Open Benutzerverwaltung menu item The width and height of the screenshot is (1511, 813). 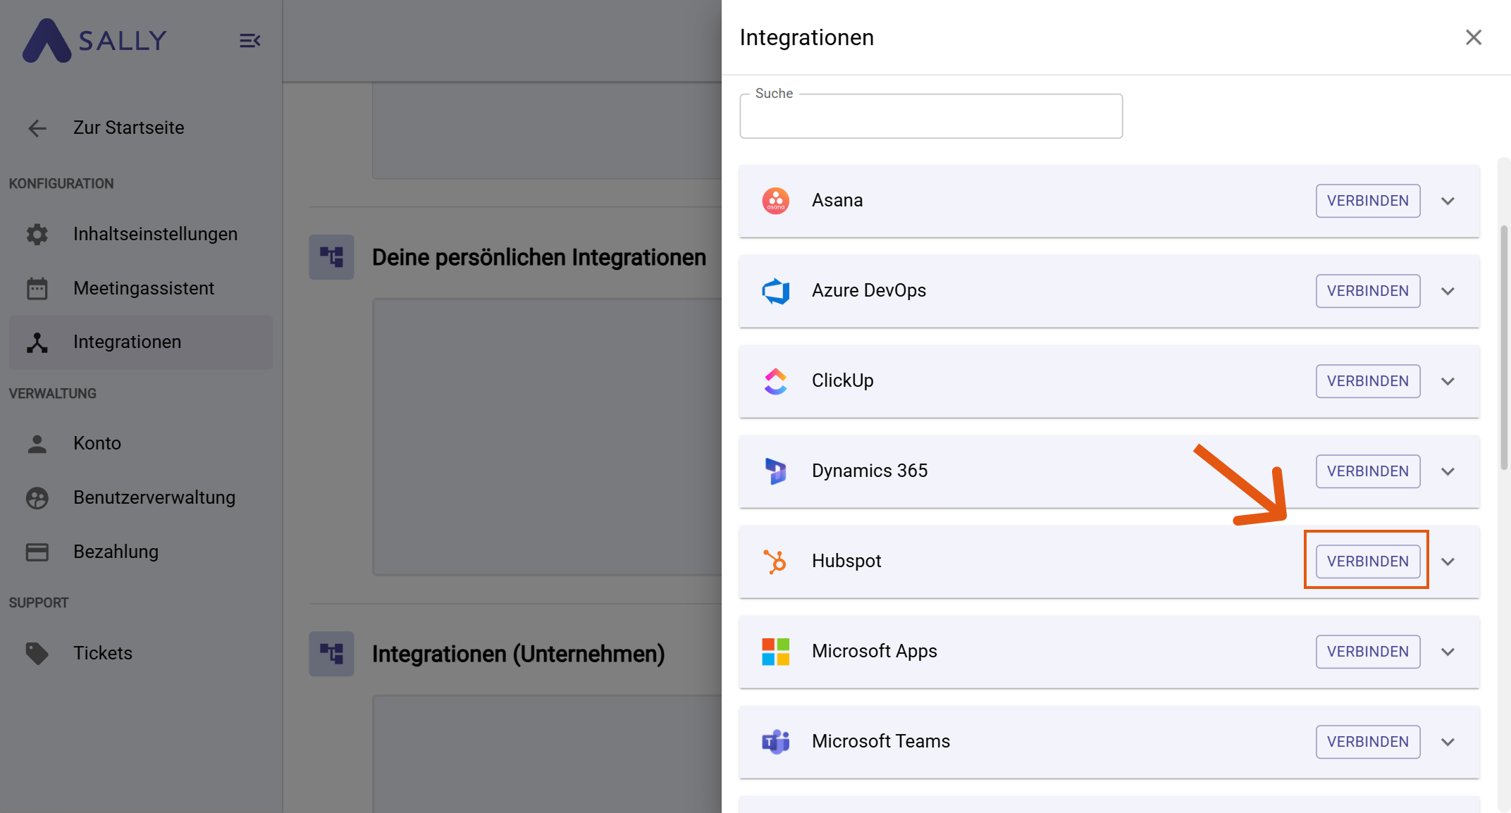pos(140,498)
